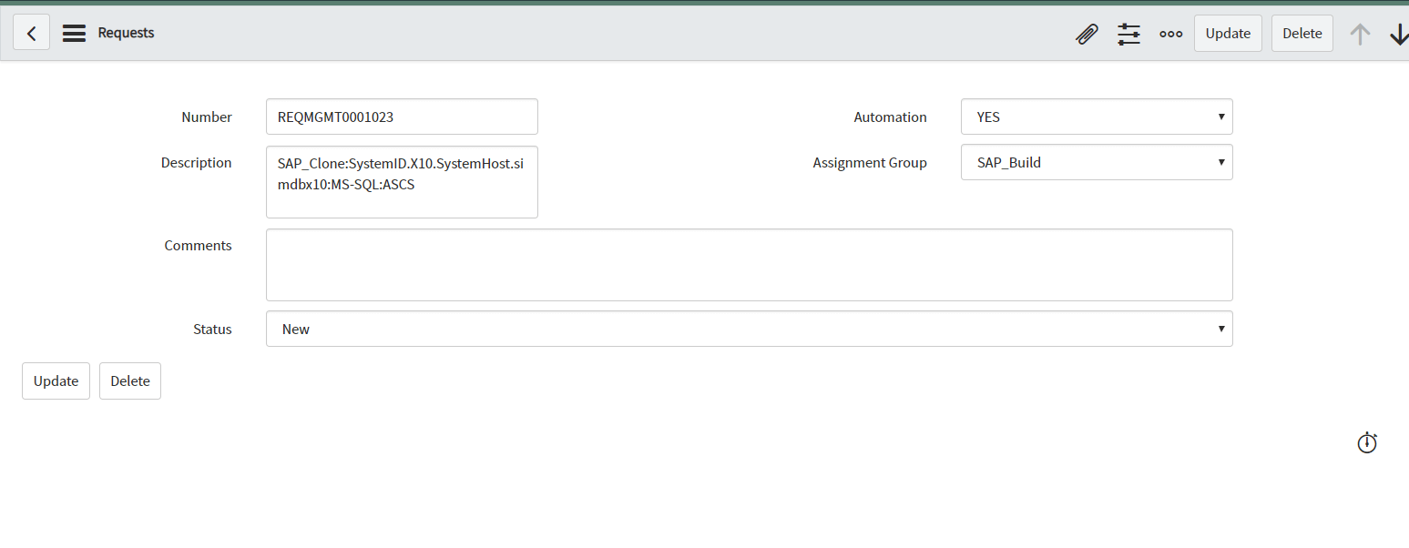Expand the Automation dropdown showing YES
1409x548 pixels.
point(1096,117)
